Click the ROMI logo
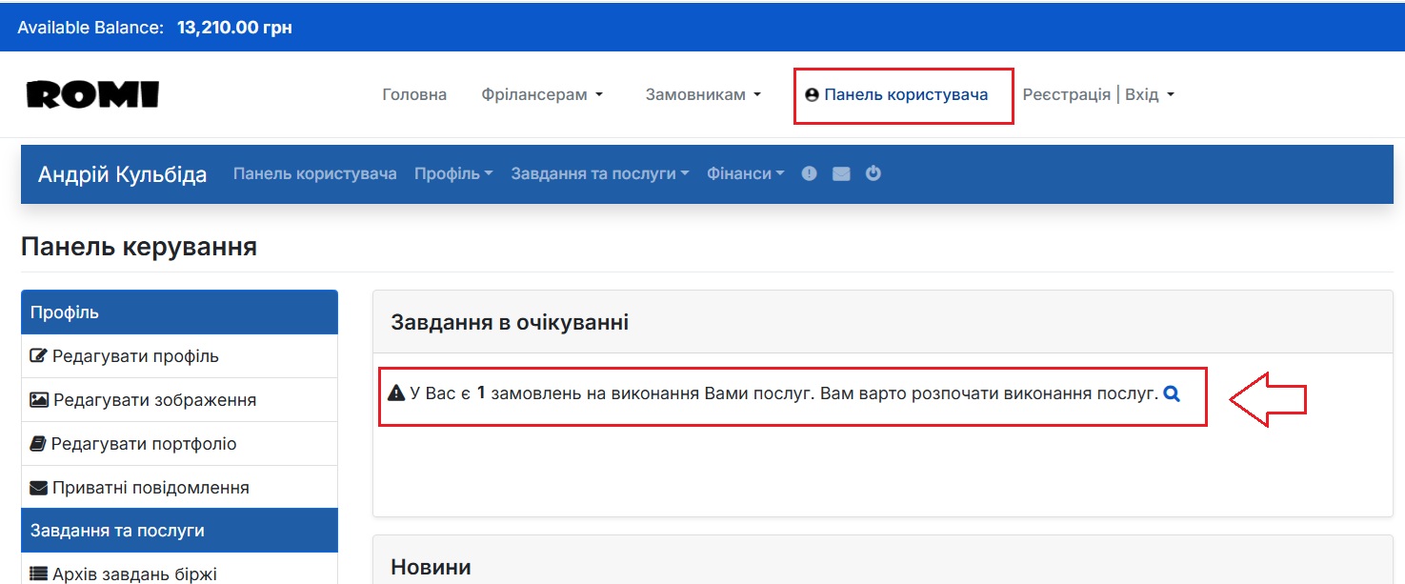Viewport: 1405px width, 584px height. 92,92
